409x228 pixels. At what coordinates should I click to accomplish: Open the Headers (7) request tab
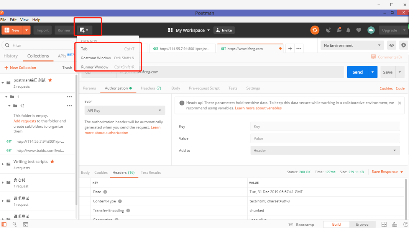pyautogui.click(x=151, y=88)
